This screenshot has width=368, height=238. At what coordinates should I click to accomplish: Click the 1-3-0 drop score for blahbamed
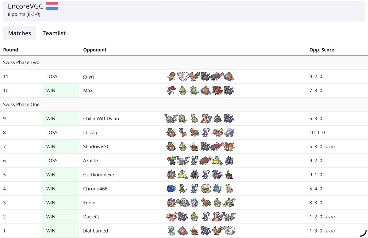[322, 231]
